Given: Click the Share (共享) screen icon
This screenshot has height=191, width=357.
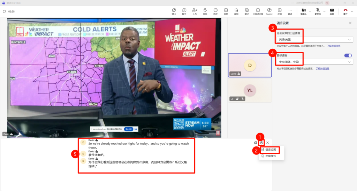Looking at the screenshot, I should [x=332, y=11].
